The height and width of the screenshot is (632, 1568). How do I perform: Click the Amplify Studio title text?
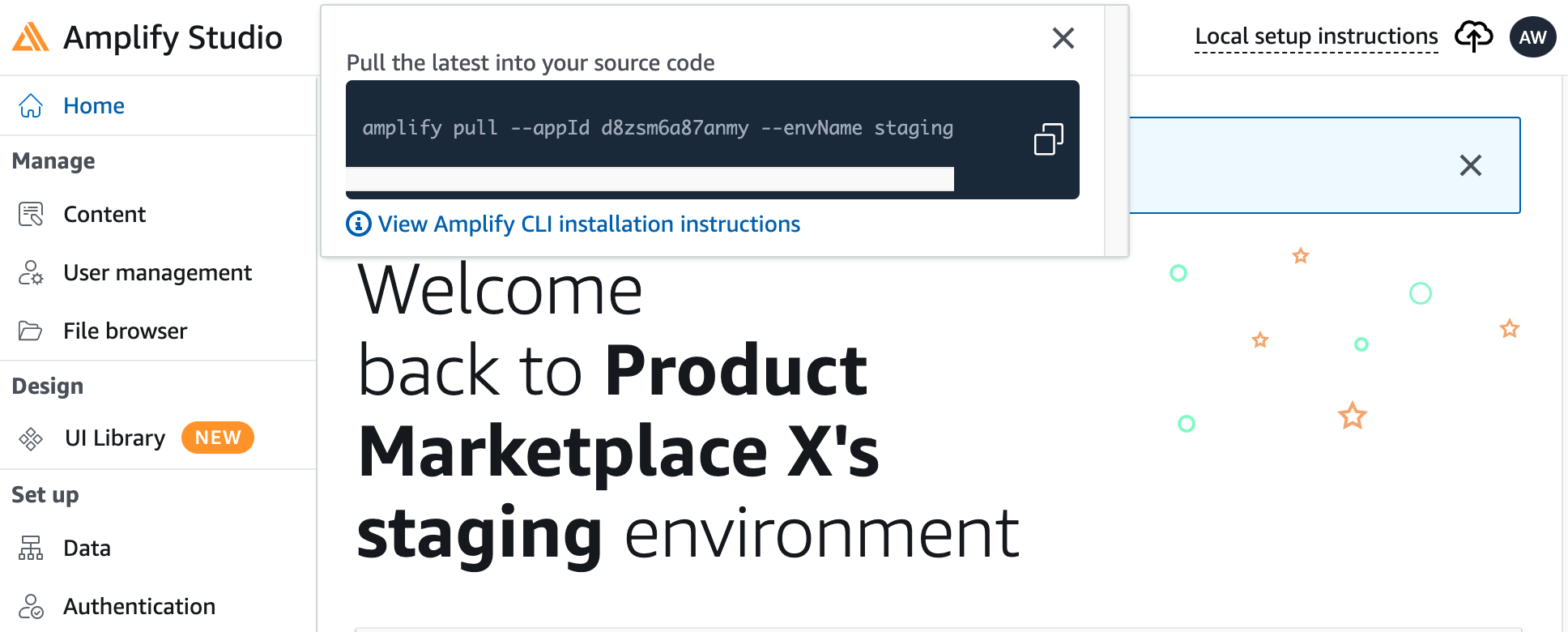[x=173, y=37]
